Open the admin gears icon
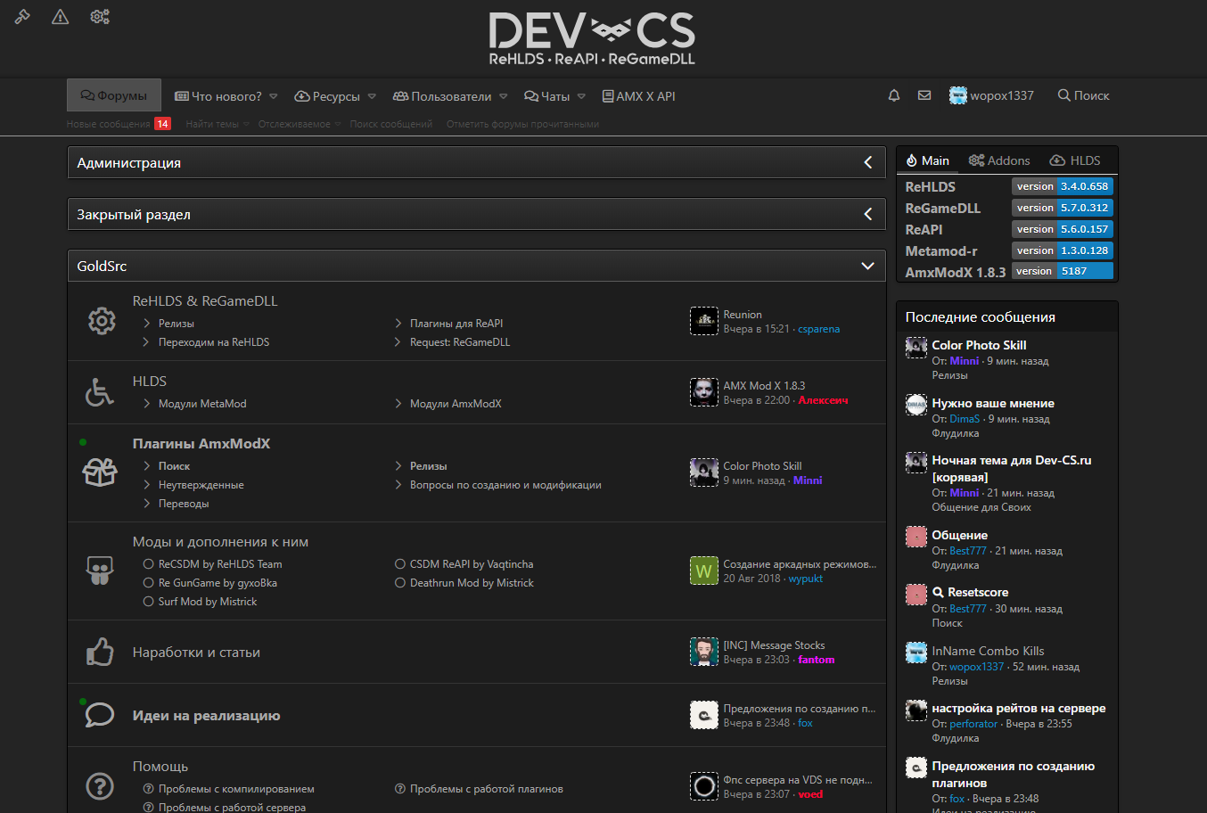 (x=100, y=17)
